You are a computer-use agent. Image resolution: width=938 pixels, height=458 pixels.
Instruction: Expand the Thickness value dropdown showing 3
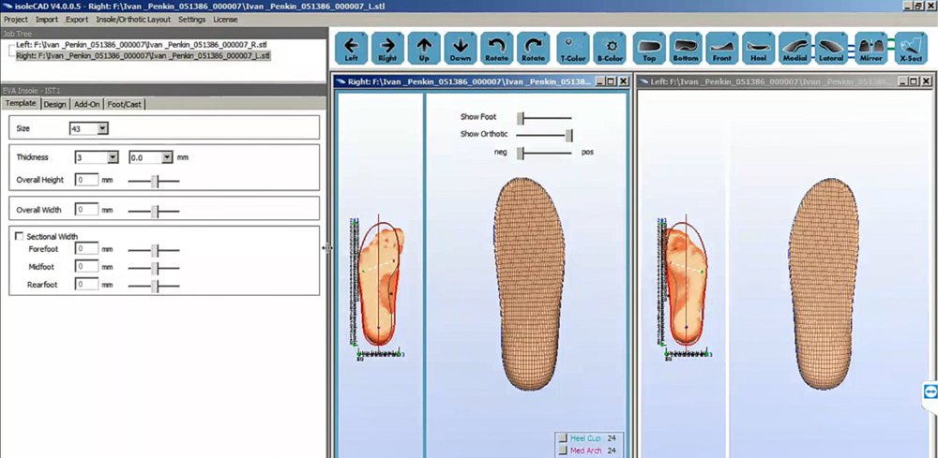click(x=113, y=158)
